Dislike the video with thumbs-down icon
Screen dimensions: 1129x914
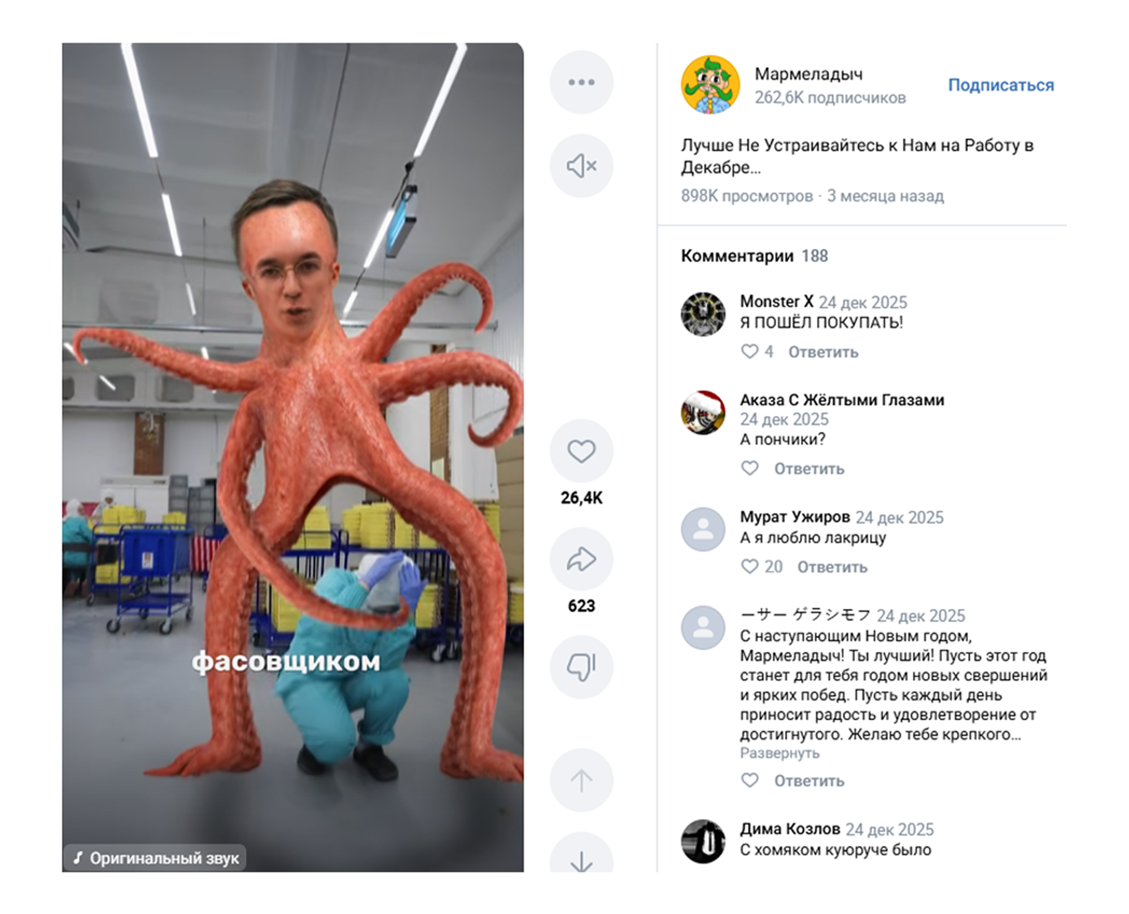point(581,667)
